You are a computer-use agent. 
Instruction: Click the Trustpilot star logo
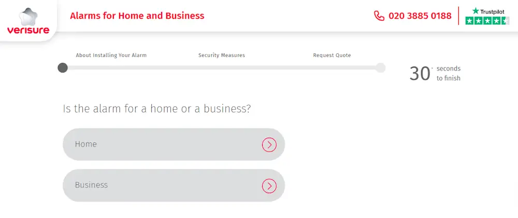(476, 11)
